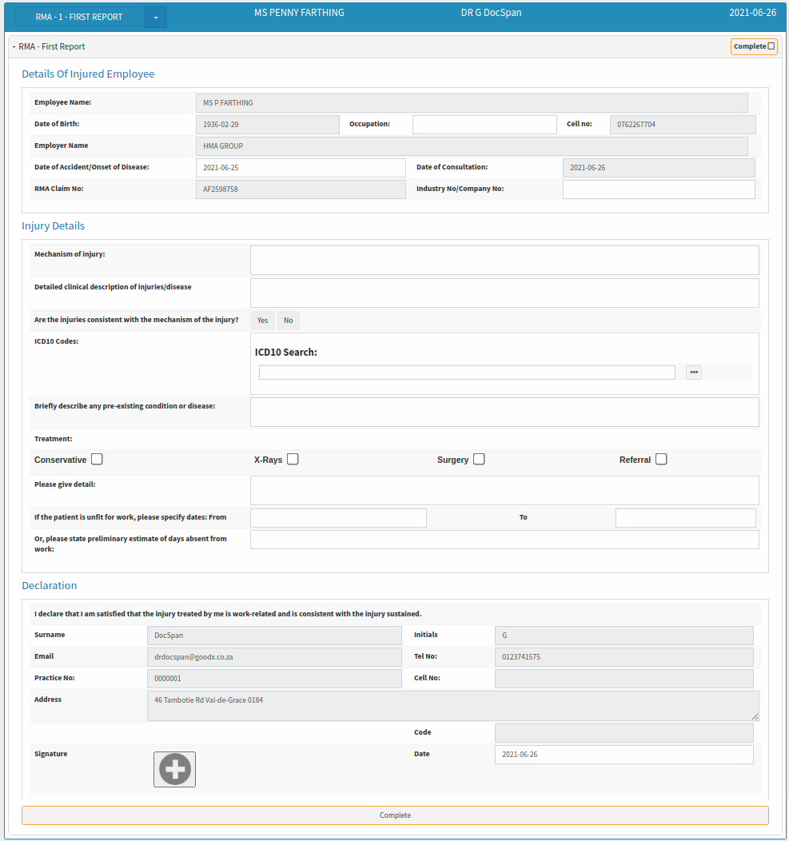Check the X-Rays treatment box
789x841 pixels.
(293, 460)
